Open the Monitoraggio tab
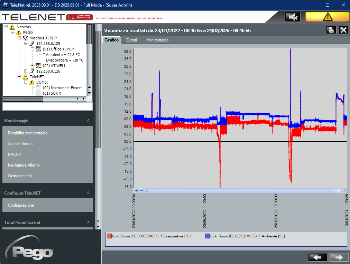Screen dimensions: 350x264 tap(157, 40)
